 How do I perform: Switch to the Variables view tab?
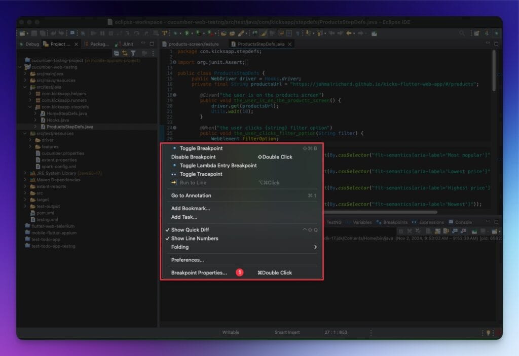(358, 222)
